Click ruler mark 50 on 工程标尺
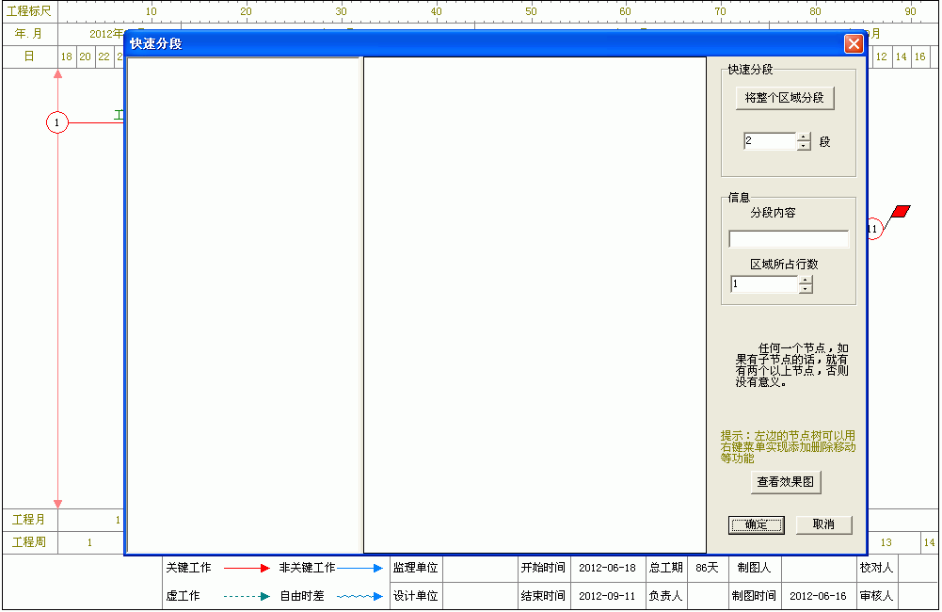 click(531, 11)
